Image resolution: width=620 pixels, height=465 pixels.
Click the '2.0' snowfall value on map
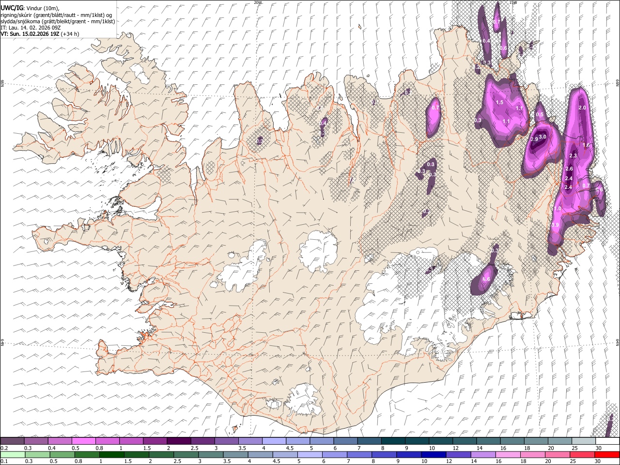pos(582,108)
